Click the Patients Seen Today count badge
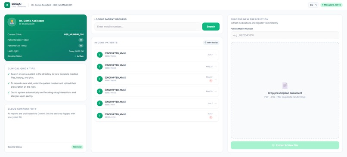The height and width of the screenshot is (157, 347). click(x=81, y=40)
